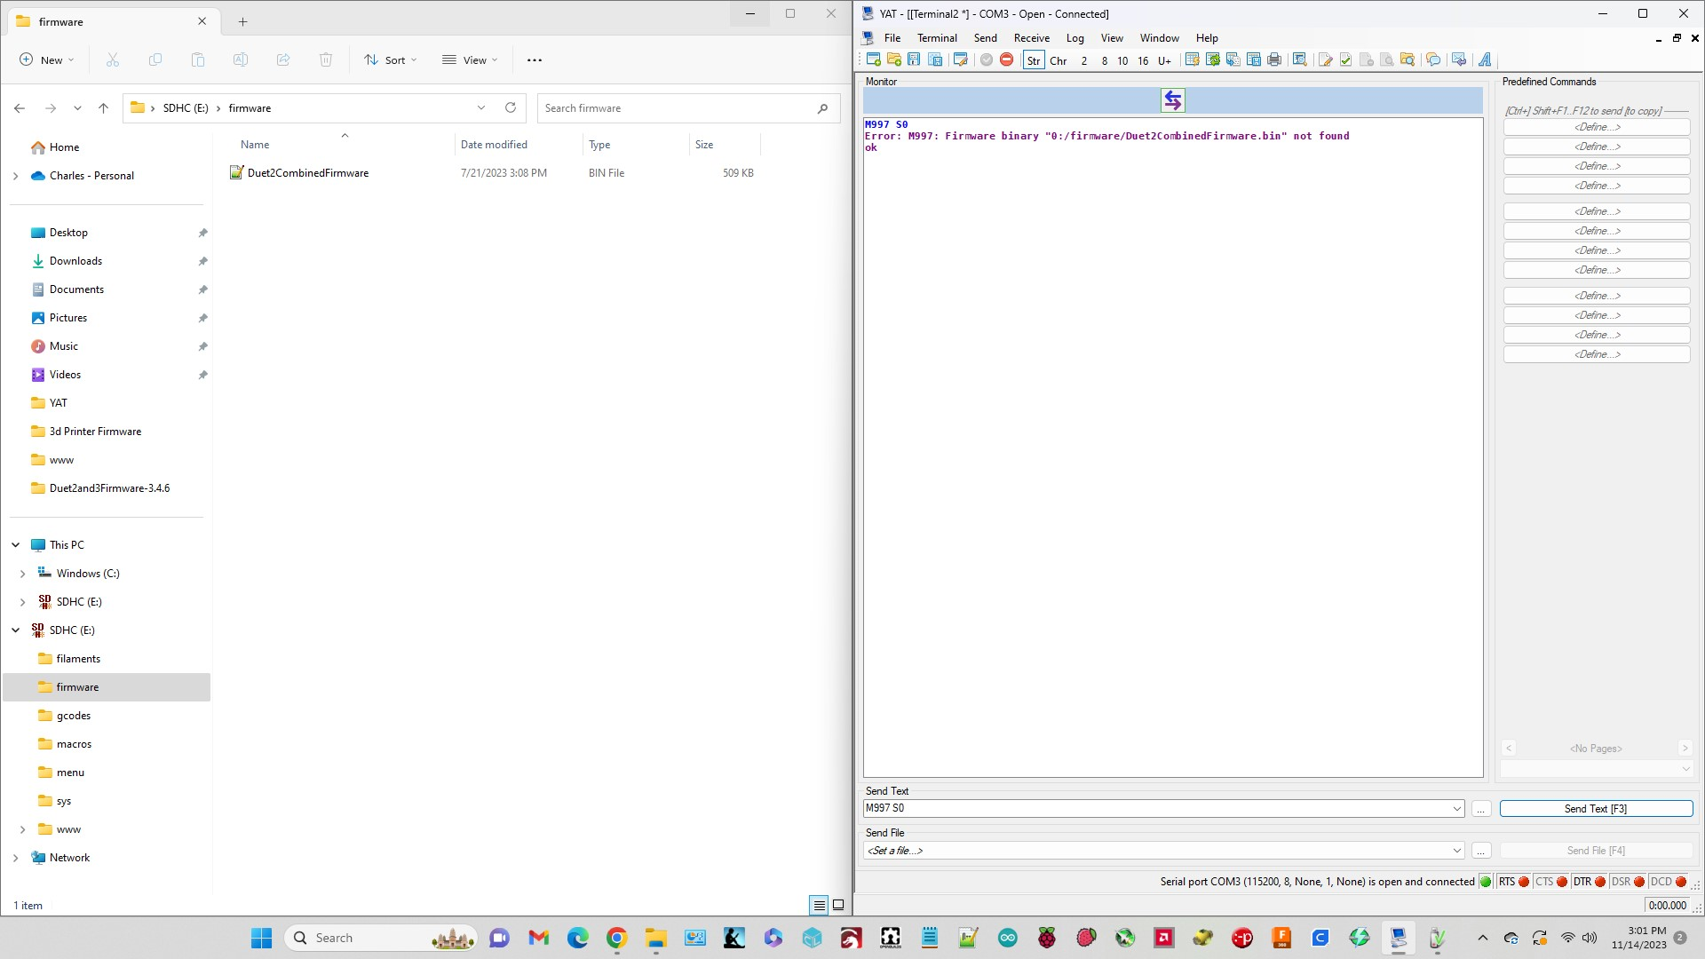Open Chrome from the taskbar

coord(617,938)
